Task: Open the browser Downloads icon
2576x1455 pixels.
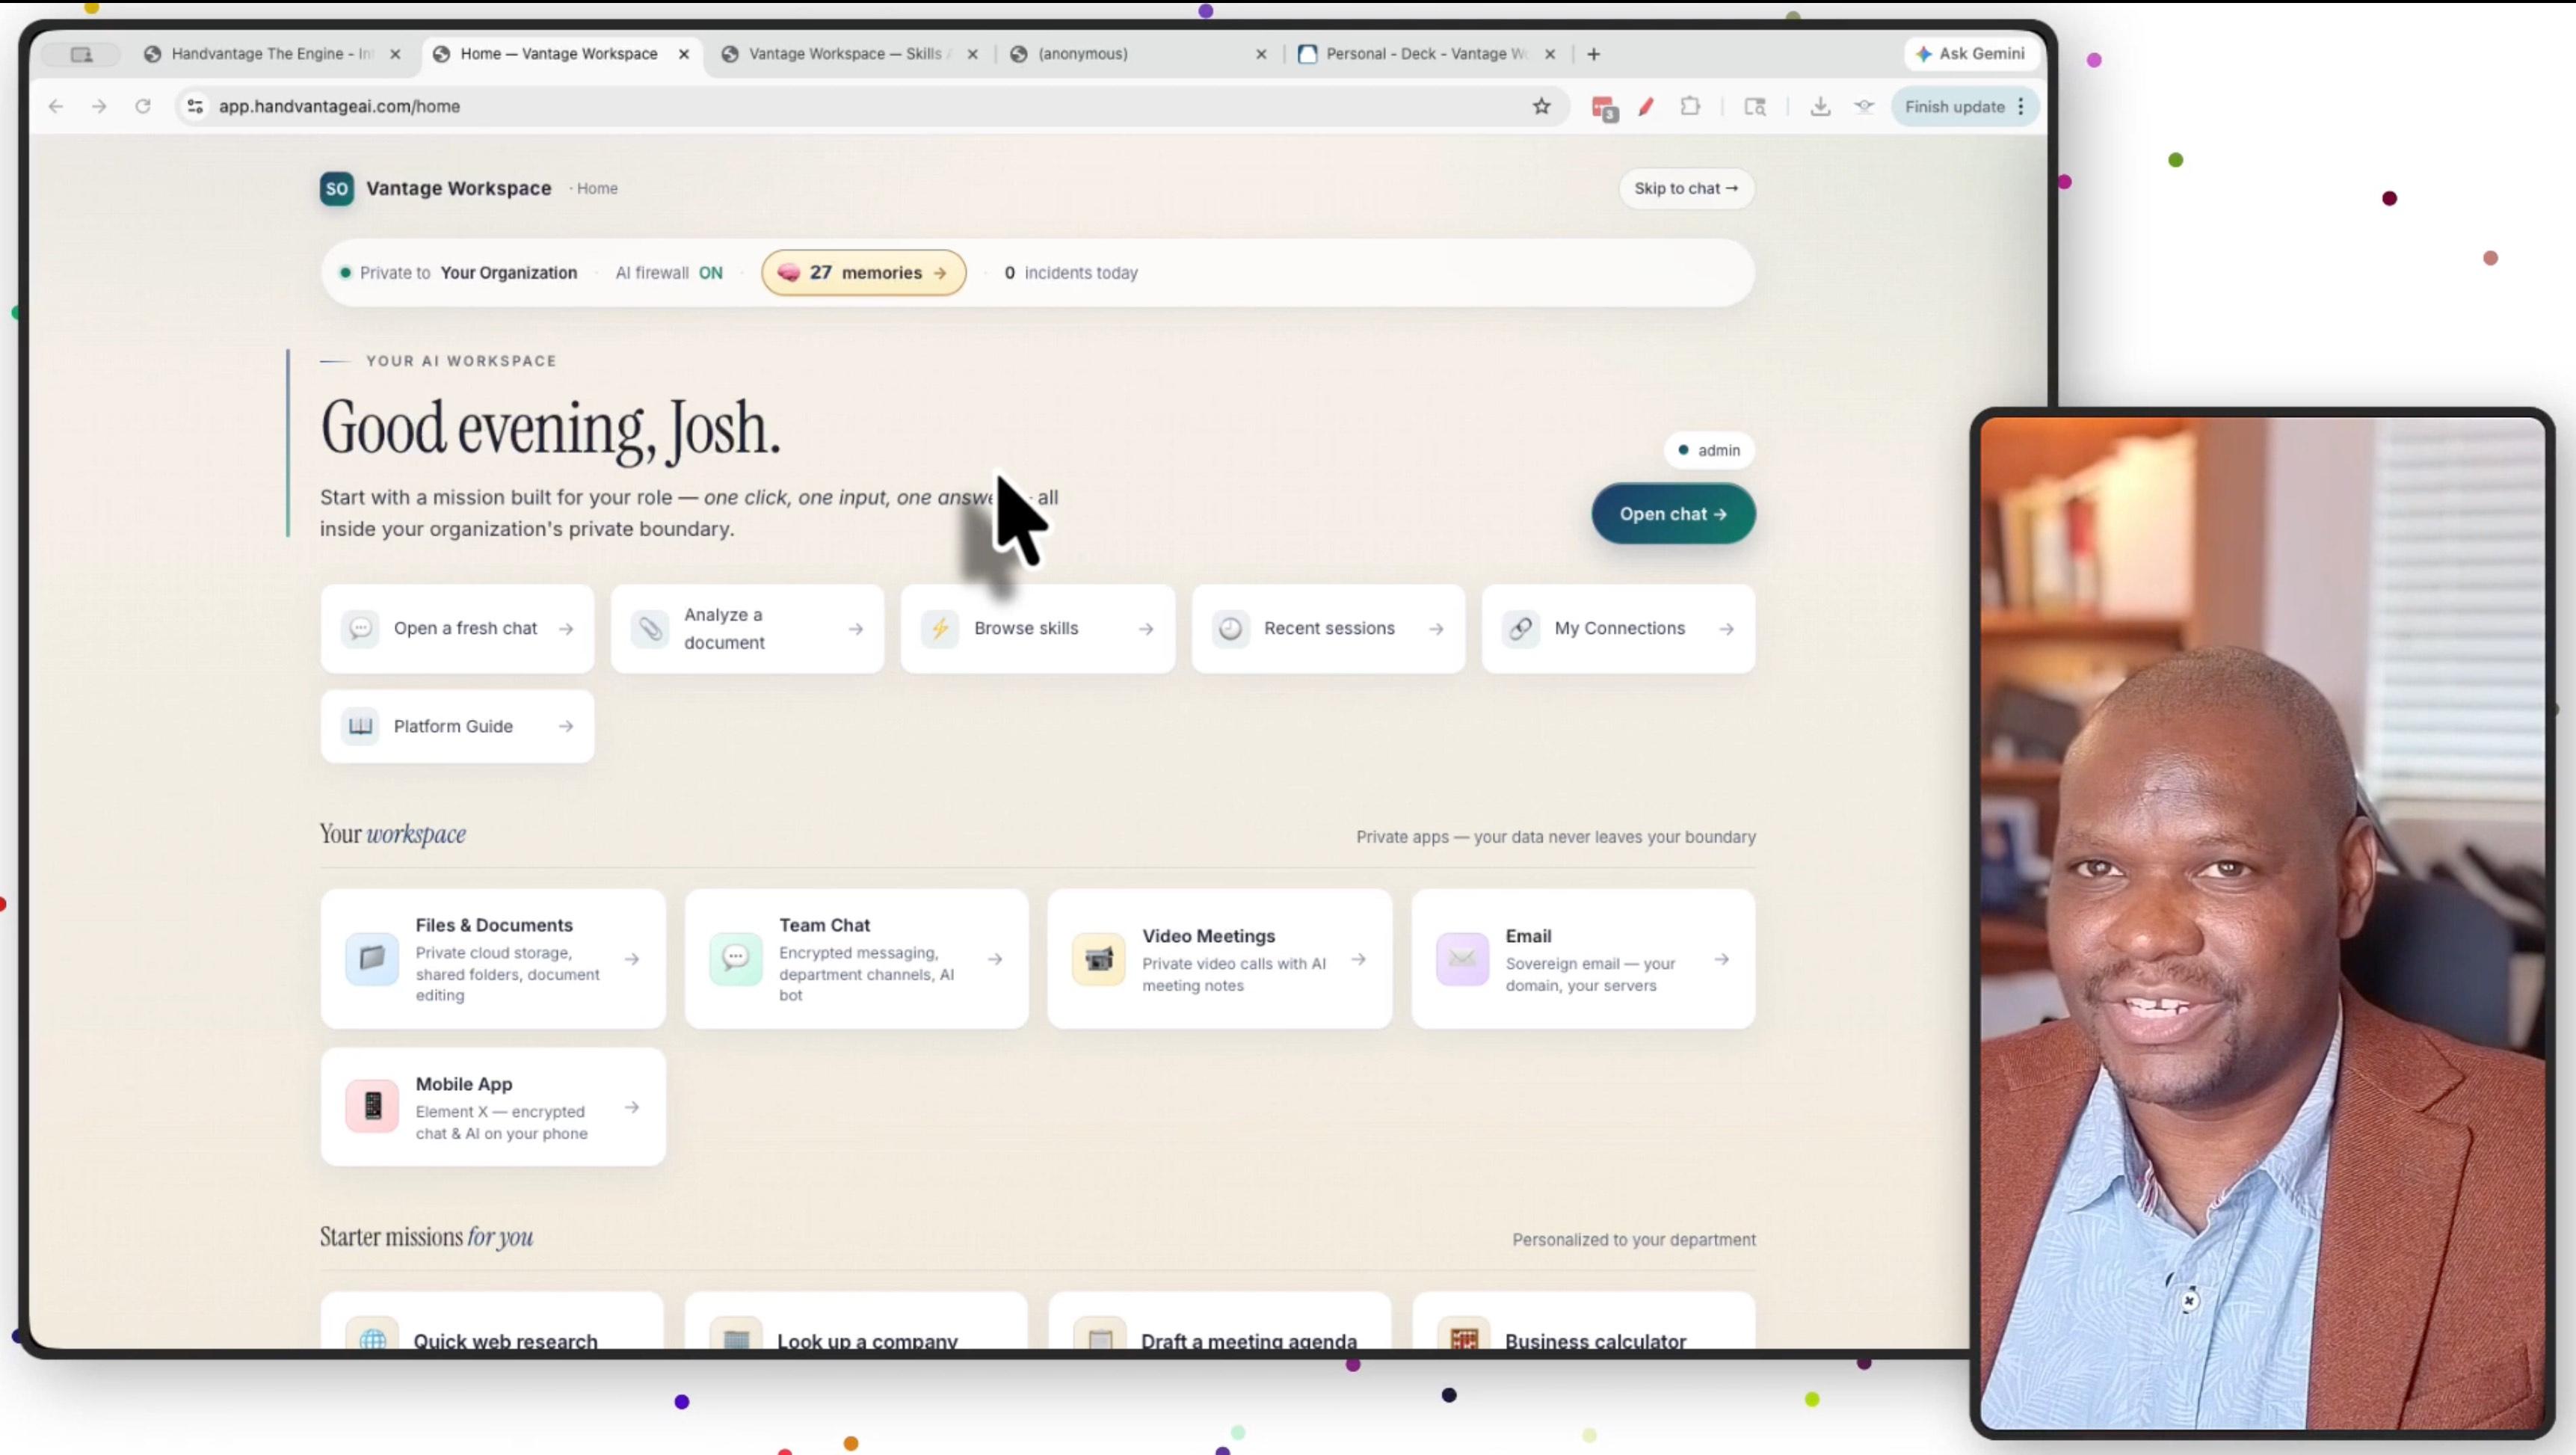Action: pos(1820,106)
